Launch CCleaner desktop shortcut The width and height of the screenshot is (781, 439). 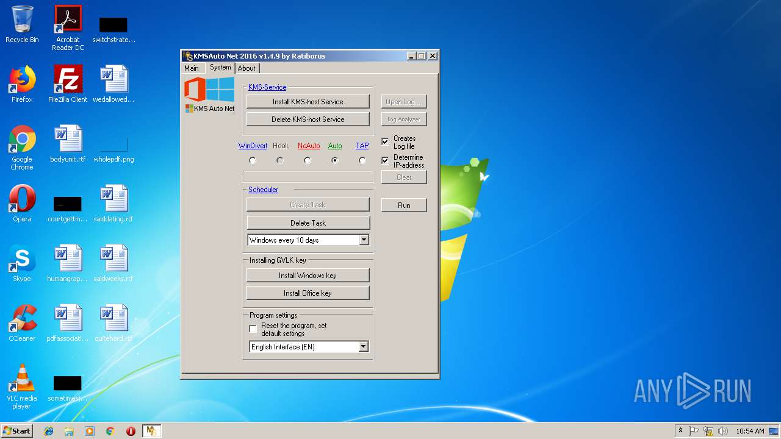click(x=22, y=323)
